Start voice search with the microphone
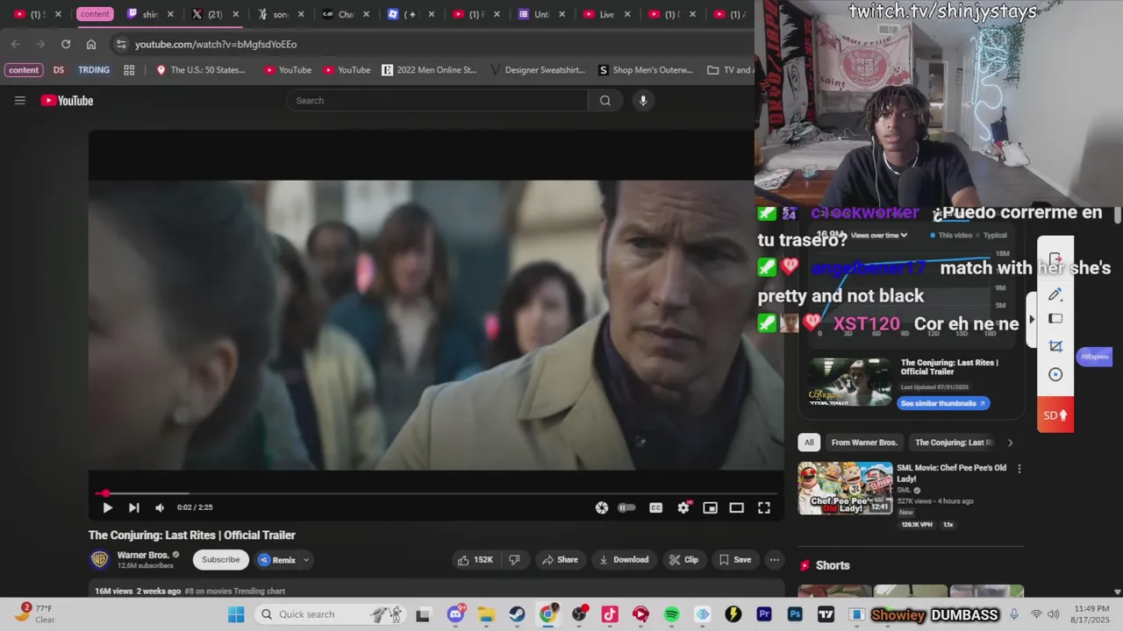Image resolution: width=1123 pixels, height=631 pixels. coord(643,101)
